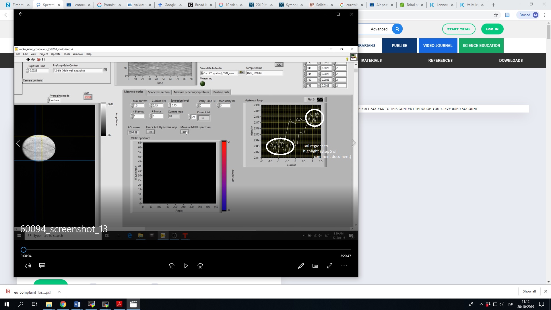Show previous image in viewer

click(18, 143)
